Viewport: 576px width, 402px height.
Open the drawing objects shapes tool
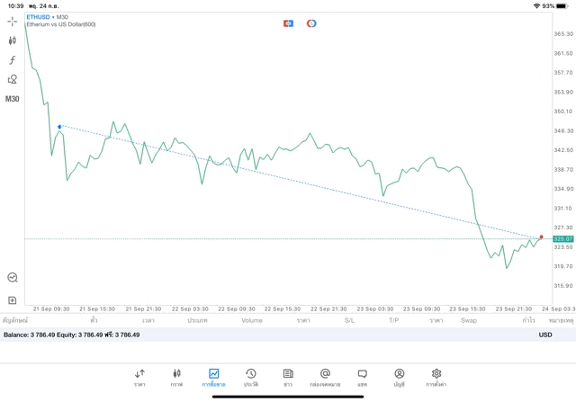[13, 79]
